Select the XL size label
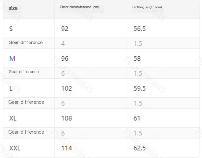This screenshot has height=158, width=202. [x=13, y=118]
